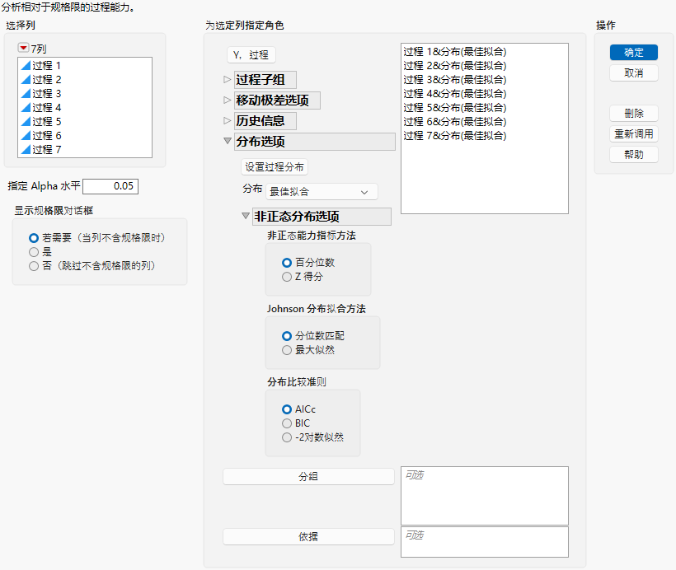676x570 pixels.
Task: Click the 重新调用 button
Action: [x=634, y=134]
